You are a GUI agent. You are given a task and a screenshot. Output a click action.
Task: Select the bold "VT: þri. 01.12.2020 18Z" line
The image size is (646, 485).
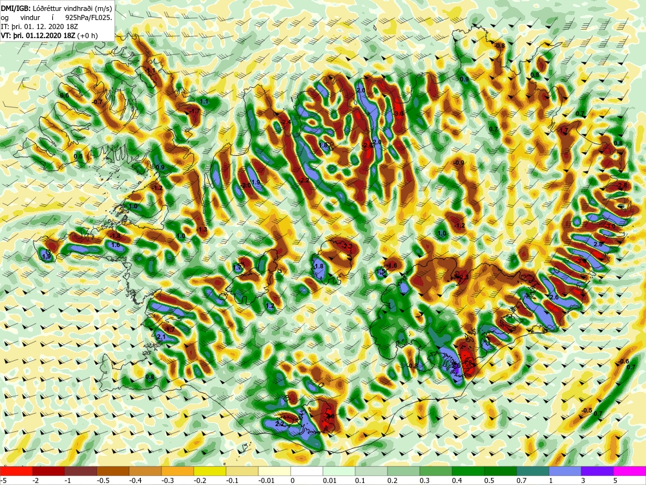[38, 36]
